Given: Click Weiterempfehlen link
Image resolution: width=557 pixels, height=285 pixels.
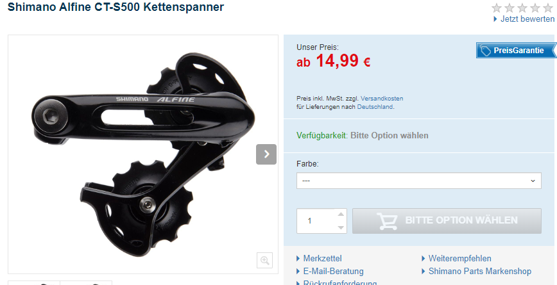Looking at the screenshot, I should [x=459, y=258].
